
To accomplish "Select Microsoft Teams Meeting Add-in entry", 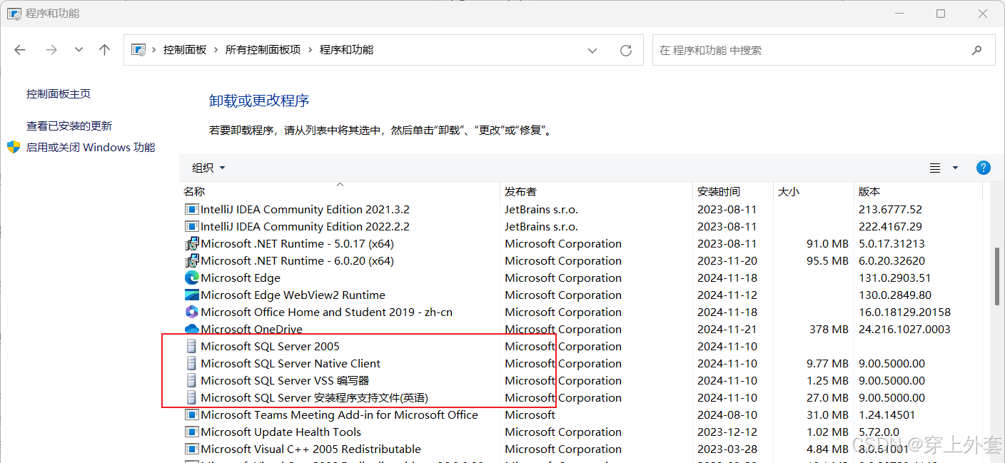I will tap(339, 415).
